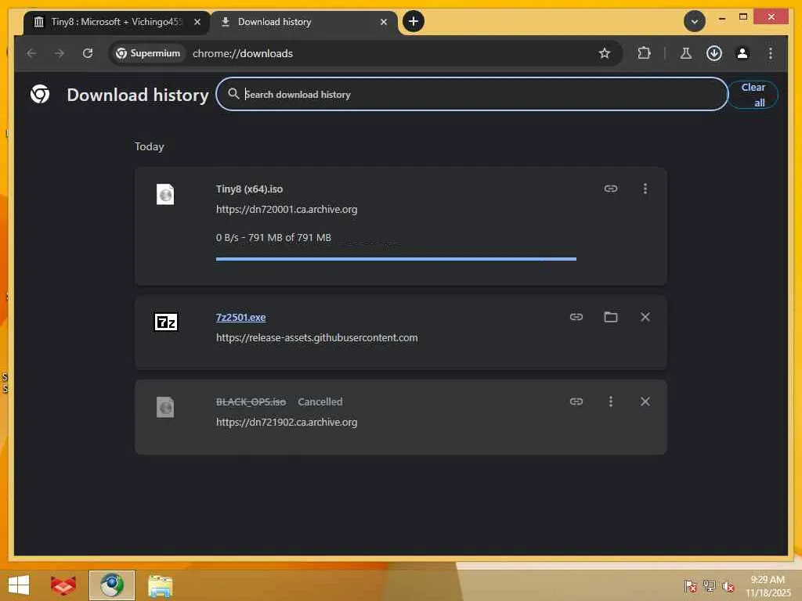The image size is (802, 601).
Task: Remove BLACK_OPS.iso from download list
Action: coord(645,401)
